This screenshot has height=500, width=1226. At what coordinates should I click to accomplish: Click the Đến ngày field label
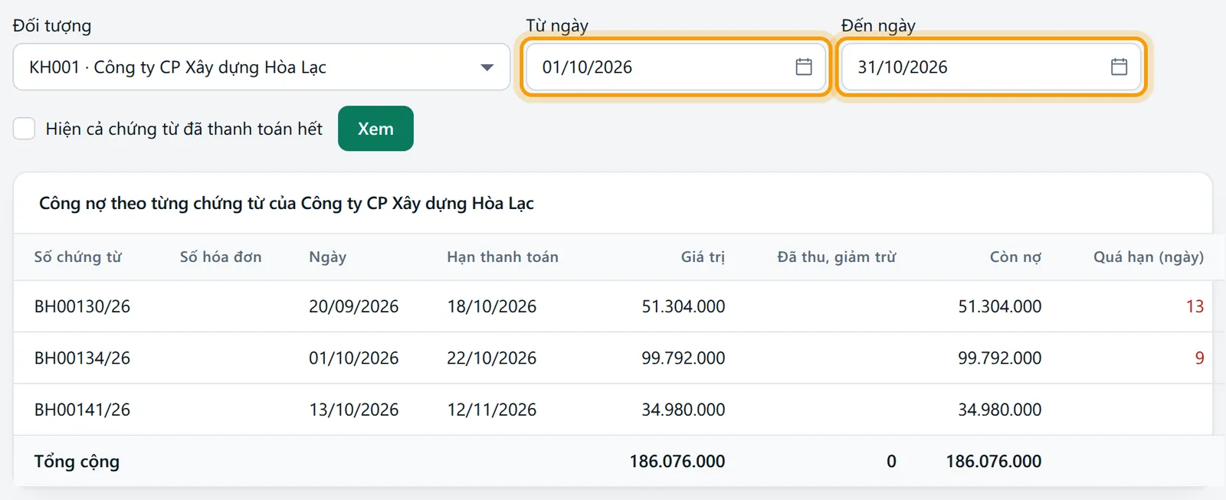[878, 25]
